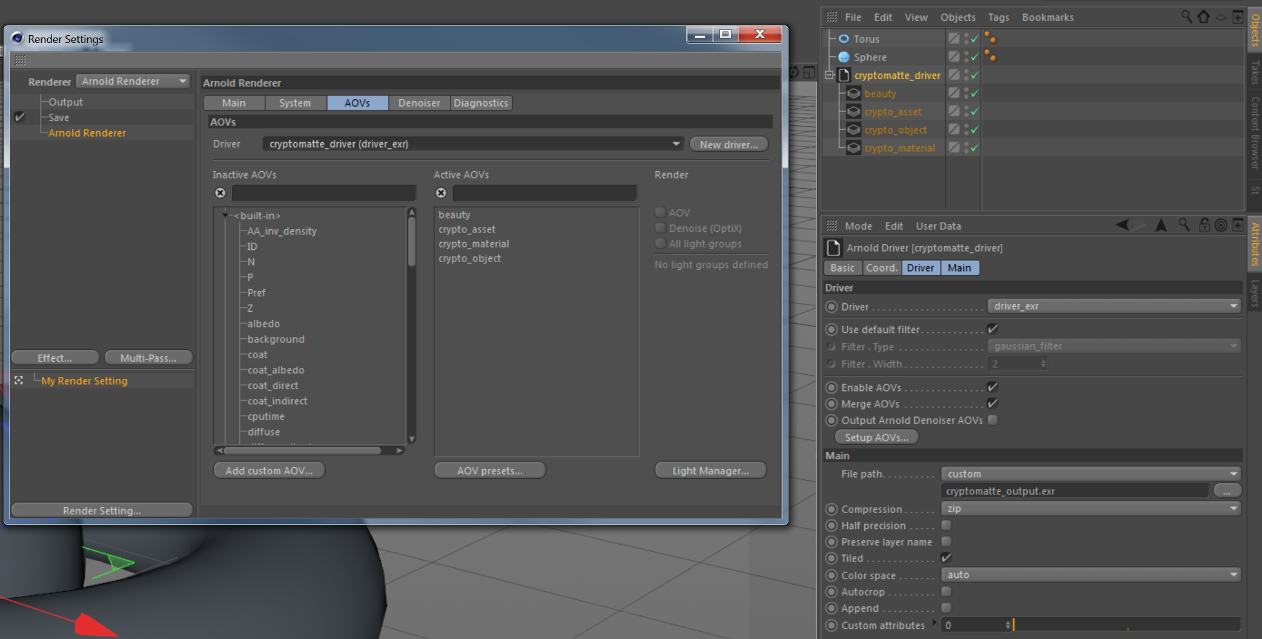Select the material tag on Sphere
The width and height of the screenshot is (1262, 639).
(x=991, y=56)
